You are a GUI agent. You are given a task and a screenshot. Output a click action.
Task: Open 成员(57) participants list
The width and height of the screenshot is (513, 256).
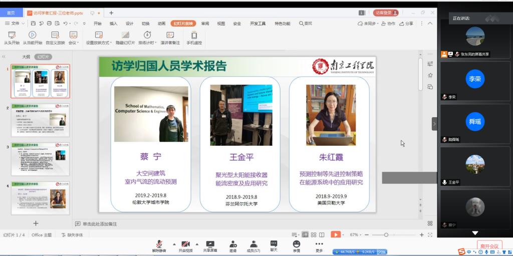[253, 244]
